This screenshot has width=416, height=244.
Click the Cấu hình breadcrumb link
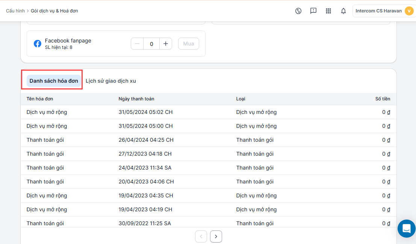[x=15, y=11]
